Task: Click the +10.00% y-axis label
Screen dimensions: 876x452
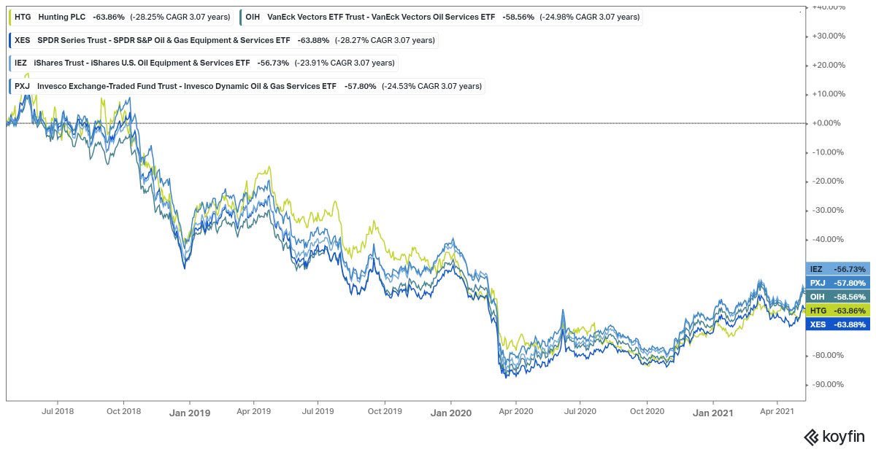Action: point(831,94)
